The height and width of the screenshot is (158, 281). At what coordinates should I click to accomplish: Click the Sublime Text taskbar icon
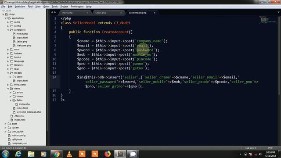(120, 154)
